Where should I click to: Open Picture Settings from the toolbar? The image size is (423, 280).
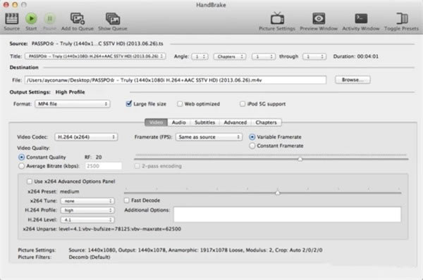[x=277, y=18]
